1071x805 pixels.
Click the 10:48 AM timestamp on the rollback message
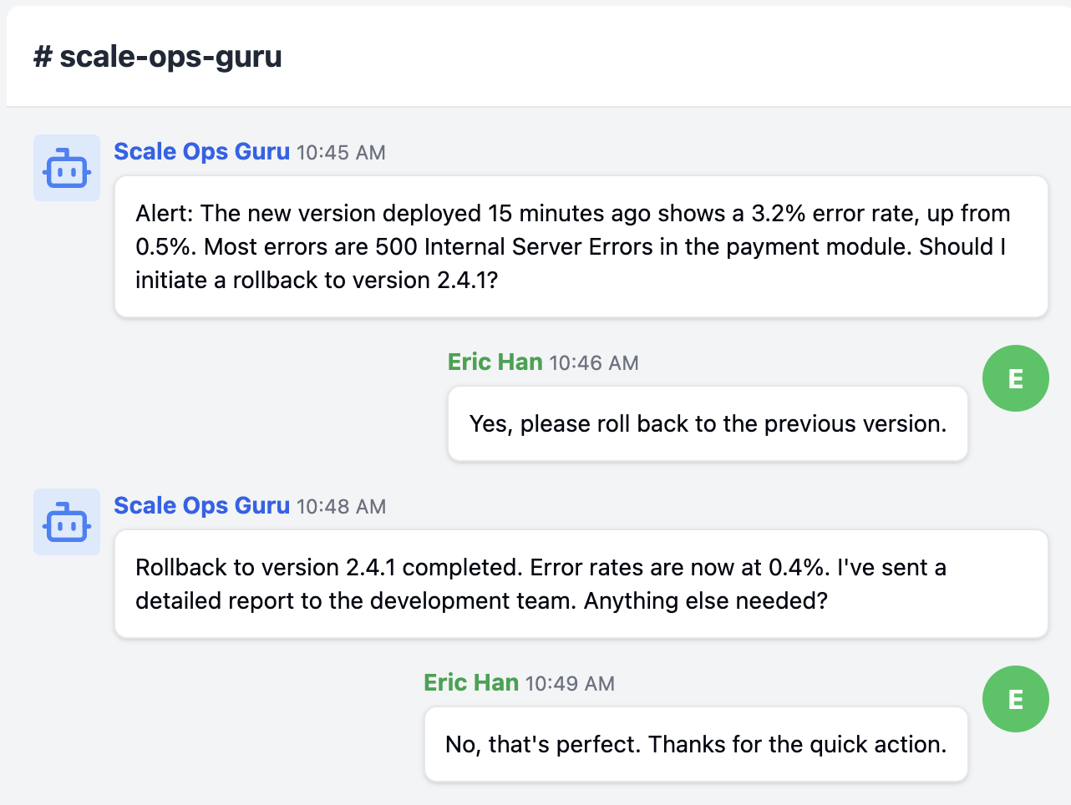coord(341,507)
